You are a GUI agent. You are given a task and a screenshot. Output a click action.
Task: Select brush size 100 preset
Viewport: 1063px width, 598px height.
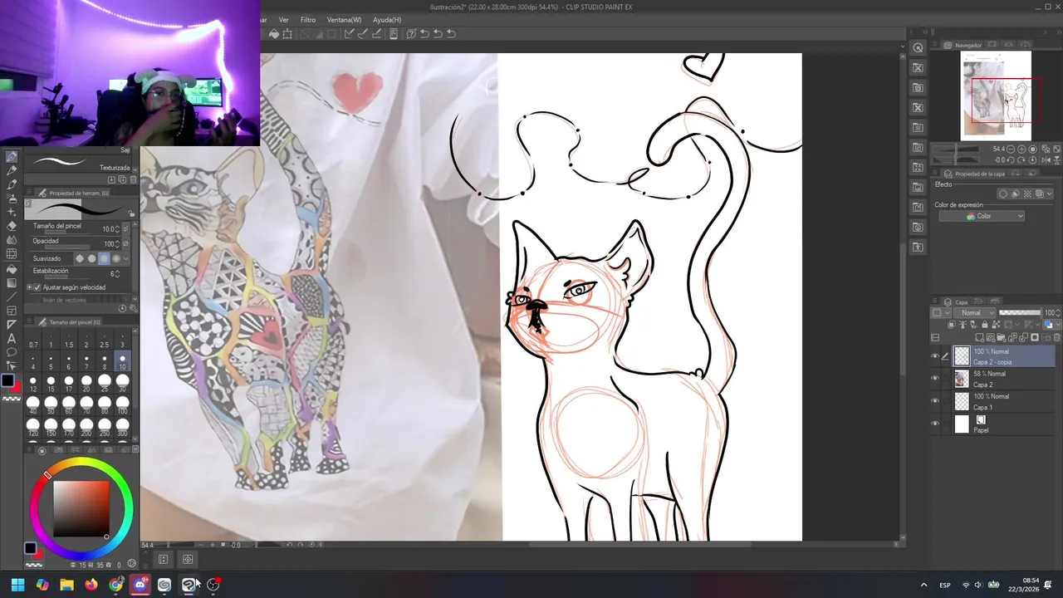(x=122, y=406)
